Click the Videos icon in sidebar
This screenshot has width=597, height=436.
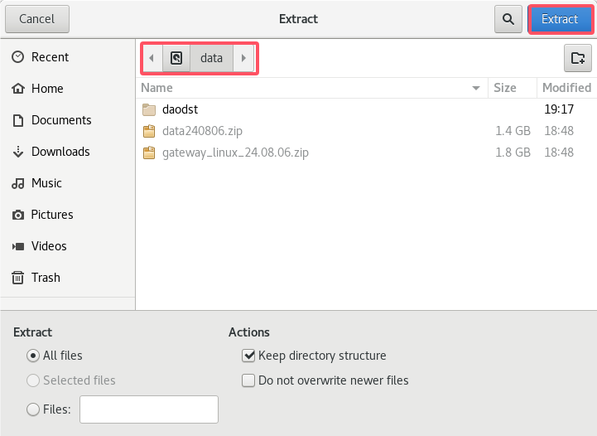click(x=18, y=246)
